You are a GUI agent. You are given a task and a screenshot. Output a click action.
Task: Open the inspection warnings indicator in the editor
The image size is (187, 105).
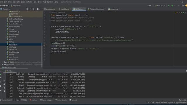181,13
